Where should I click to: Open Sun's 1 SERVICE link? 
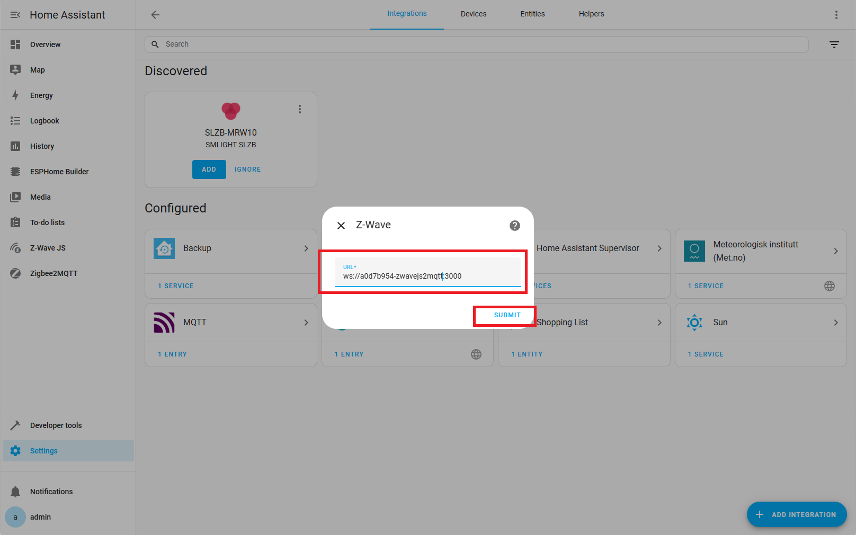click(x=706, y=354)
